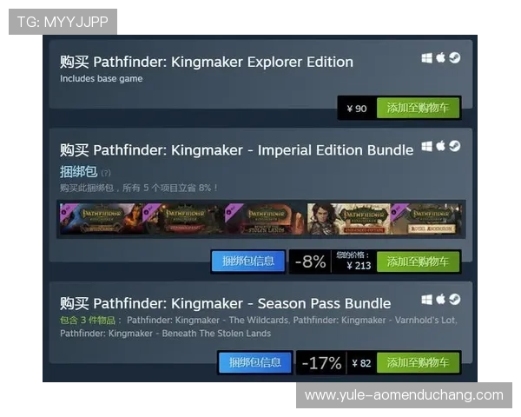Click Windows icon in Season Pass Bundle box
This screenshot has height=417, width=521.
pyautogui.click(x=427, y=300)
